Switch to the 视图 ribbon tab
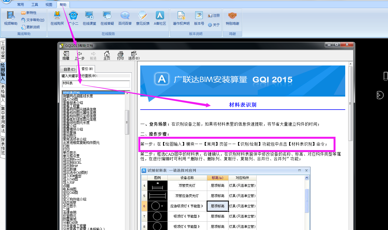The image size is (388, 230). (49, 5)
